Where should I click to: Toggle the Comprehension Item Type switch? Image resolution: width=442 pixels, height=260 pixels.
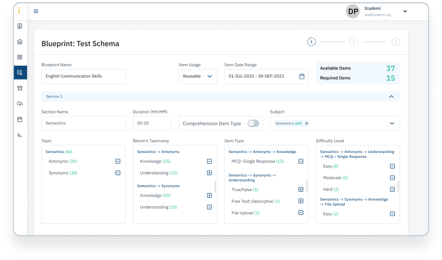coord(253,123)
